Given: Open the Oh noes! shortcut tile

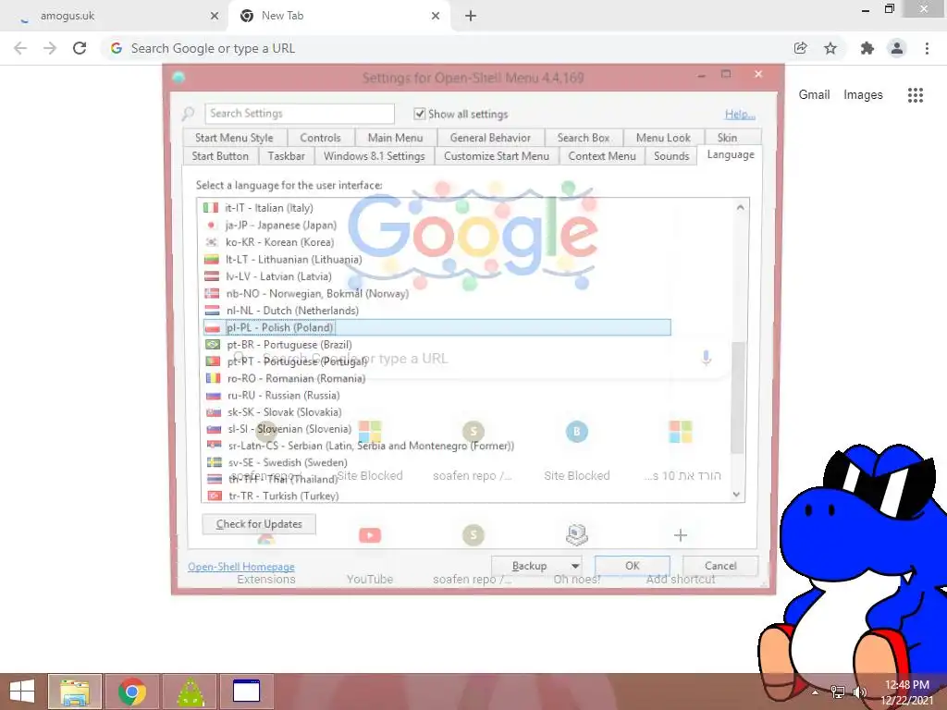Looking at the screenshot, I should click(577, 551).
